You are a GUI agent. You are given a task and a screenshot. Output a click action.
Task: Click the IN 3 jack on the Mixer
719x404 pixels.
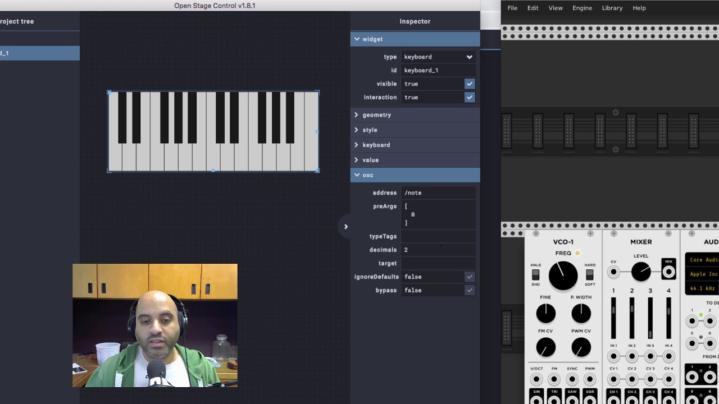(650, 356)
